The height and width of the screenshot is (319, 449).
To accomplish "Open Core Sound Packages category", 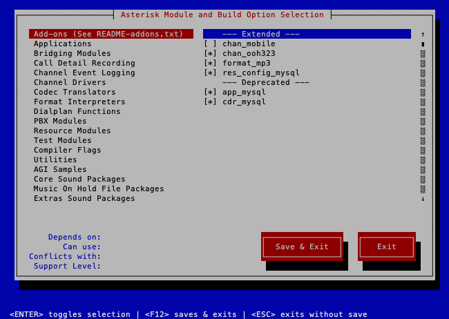I will [79, 179].
